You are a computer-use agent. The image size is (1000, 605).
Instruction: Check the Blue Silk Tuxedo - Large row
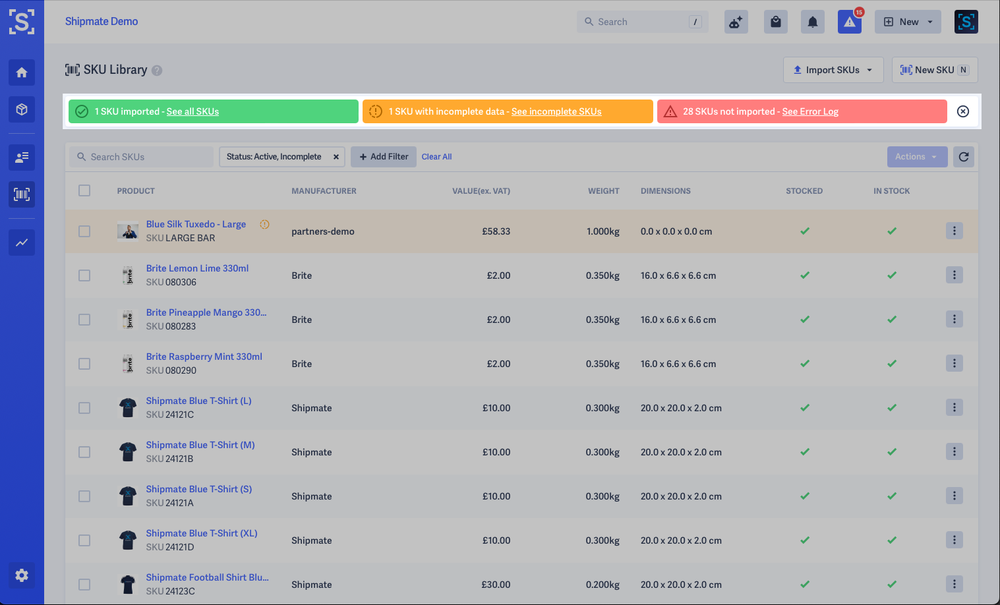(84, 231)
